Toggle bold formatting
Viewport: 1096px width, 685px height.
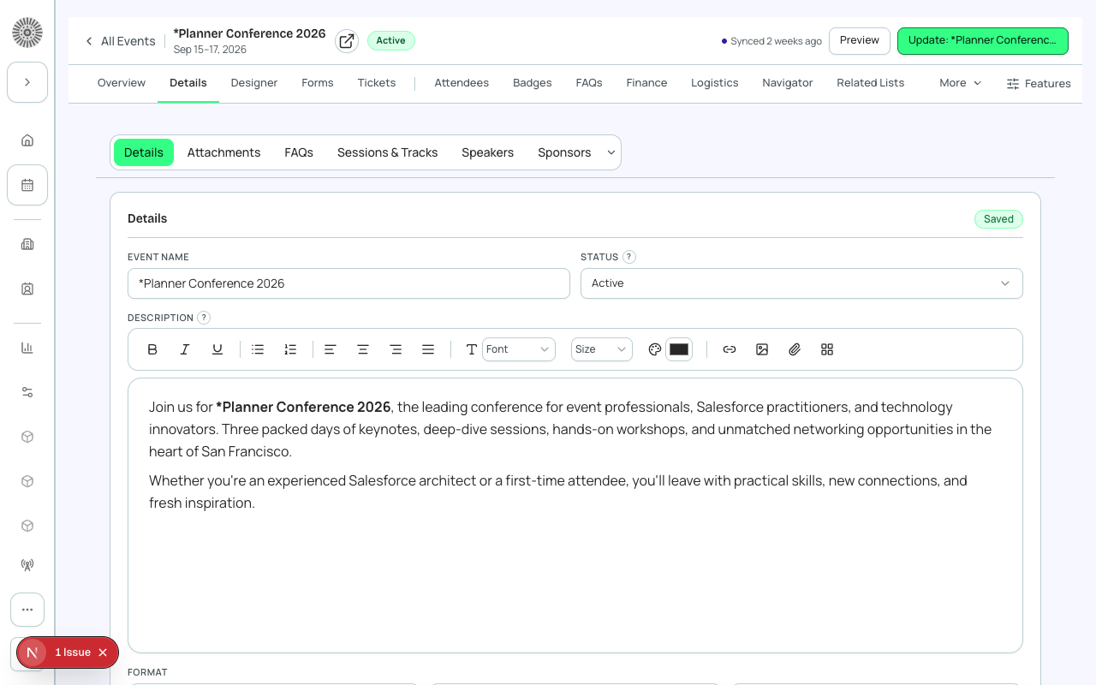coord(152,349)
